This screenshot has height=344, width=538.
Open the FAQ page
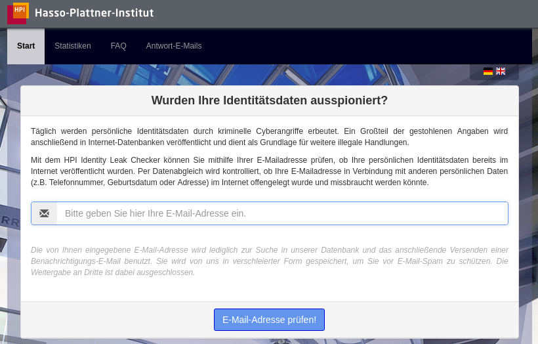[x=119, y=46]
